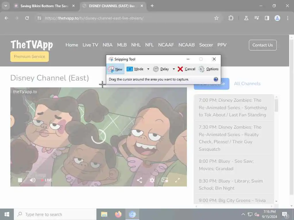The height and width of the screenshot is (220, 294).
Task: Open NFL in site navigation
Action: pyautogui.click(x=149, y=45)
